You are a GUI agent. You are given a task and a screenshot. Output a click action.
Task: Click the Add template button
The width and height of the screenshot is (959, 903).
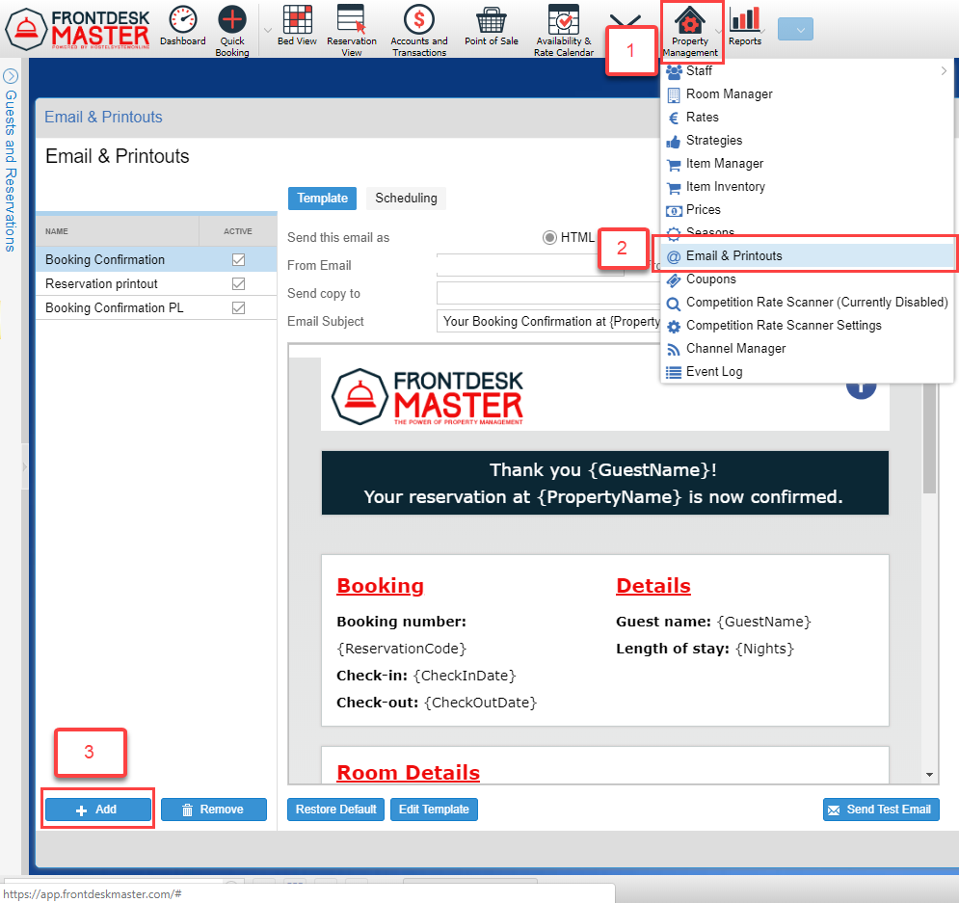click(x=98, y=810)
